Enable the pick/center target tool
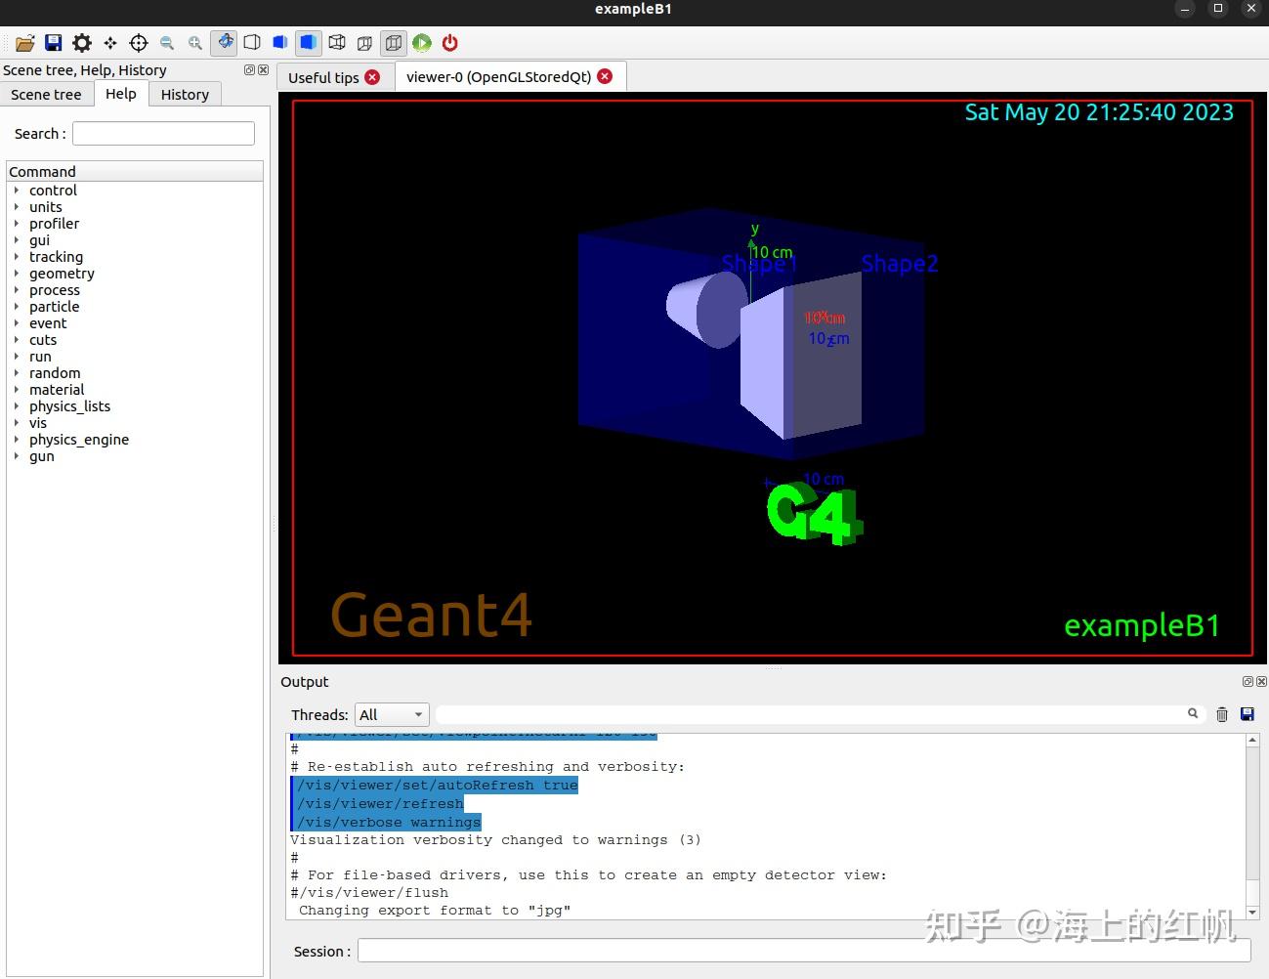 139,43
